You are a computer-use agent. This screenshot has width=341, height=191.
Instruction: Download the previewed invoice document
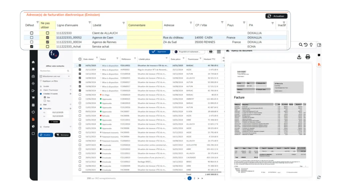[x=299, y=57]
